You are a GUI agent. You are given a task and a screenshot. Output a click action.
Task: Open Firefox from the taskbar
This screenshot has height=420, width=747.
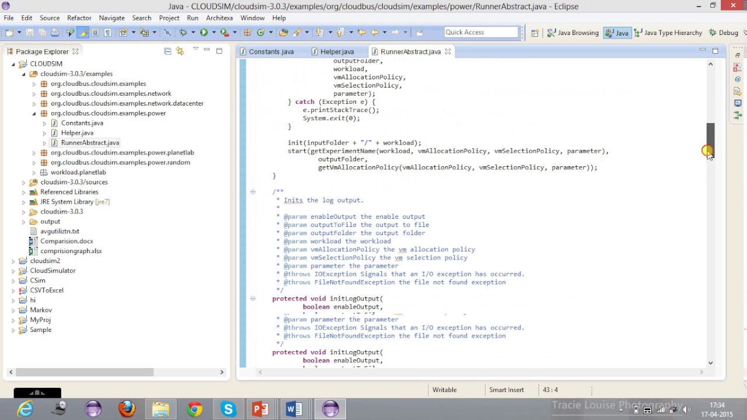(127, 409)
